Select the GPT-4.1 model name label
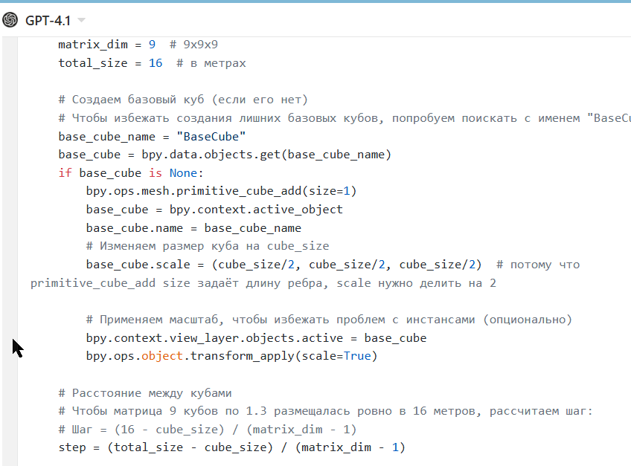This screenshot has width=631, height=466. pyautogui.click(x=48, y=20)
